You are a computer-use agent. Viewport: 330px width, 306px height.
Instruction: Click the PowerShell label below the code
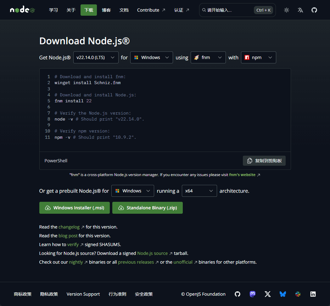click(x=56, y=161)
